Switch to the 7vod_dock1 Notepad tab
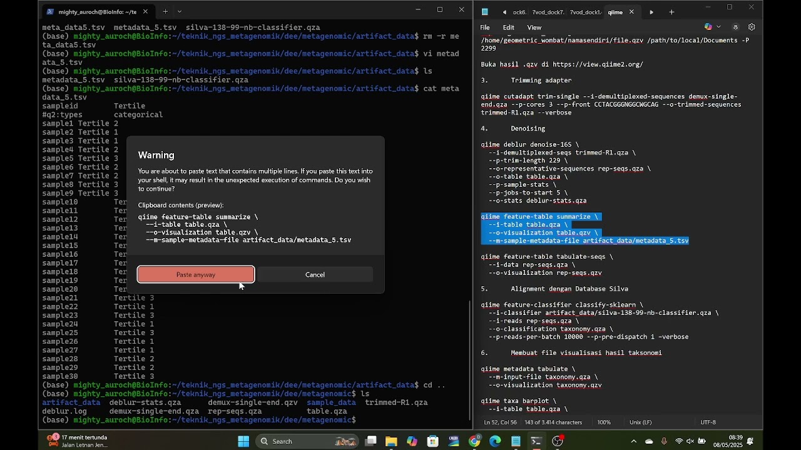Viewport: 801px width, 450px height. click(585, 12)
